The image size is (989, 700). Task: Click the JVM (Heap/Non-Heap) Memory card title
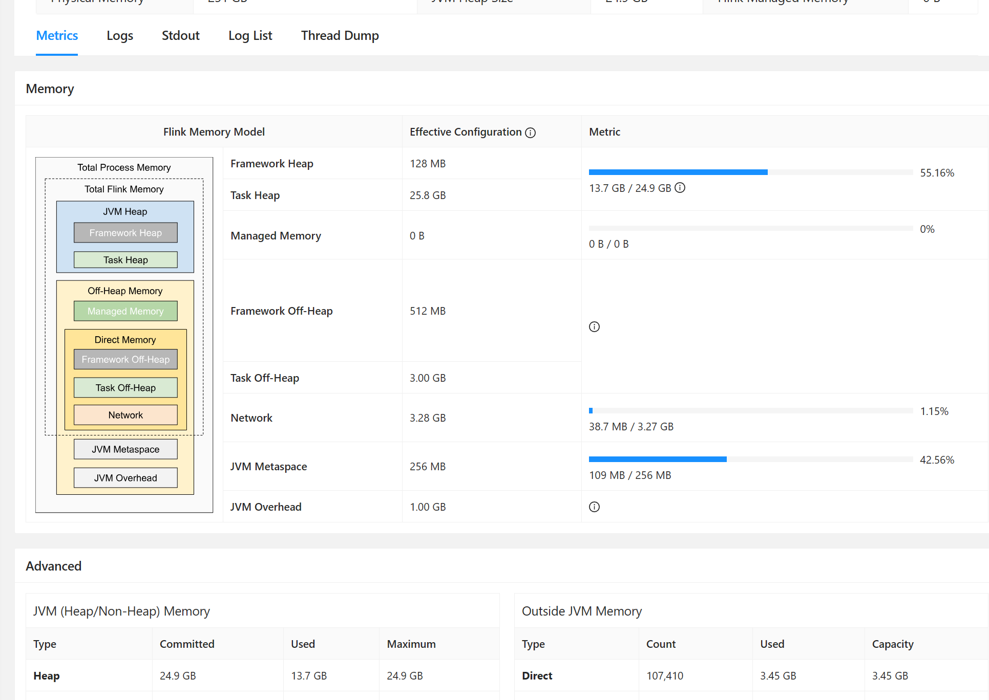point(122,611)
